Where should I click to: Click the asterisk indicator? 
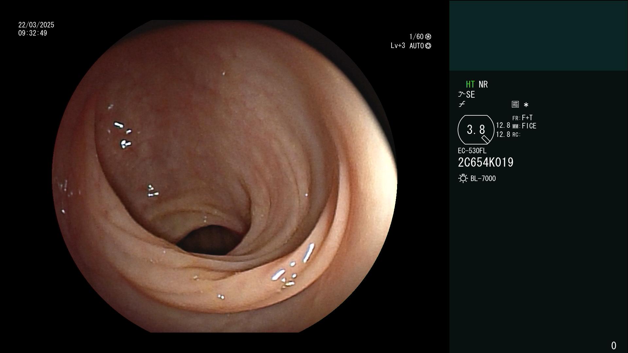click(x=526, y=105)
